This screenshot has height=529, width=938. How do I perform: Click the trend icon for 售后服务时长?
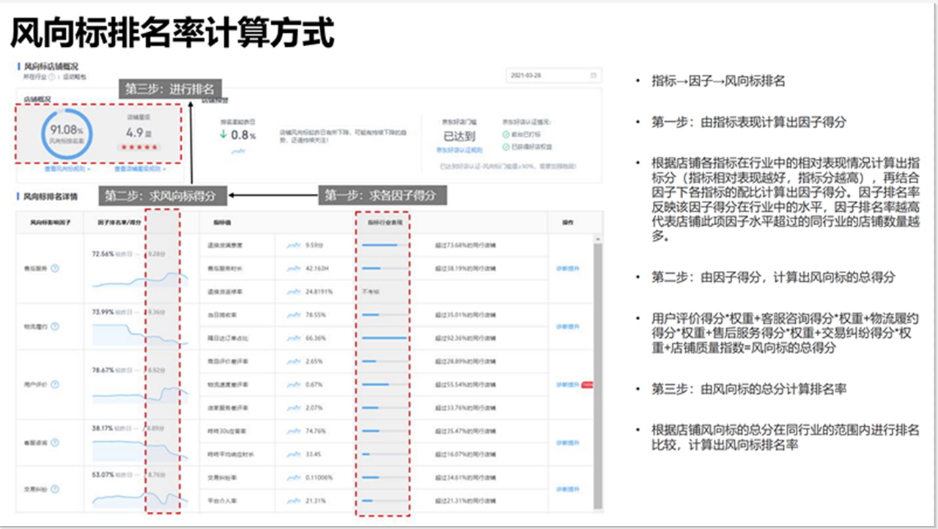click(x=293, y=268)
